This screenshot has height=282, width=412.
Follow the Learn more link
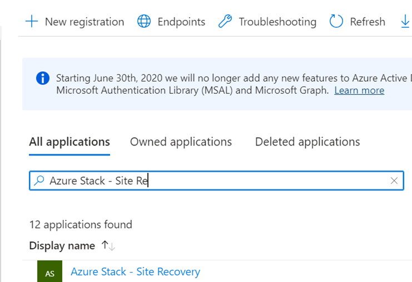coord(359,90)
